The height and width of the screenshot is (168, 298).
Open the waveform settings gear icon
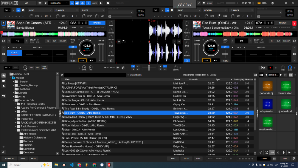119,41
